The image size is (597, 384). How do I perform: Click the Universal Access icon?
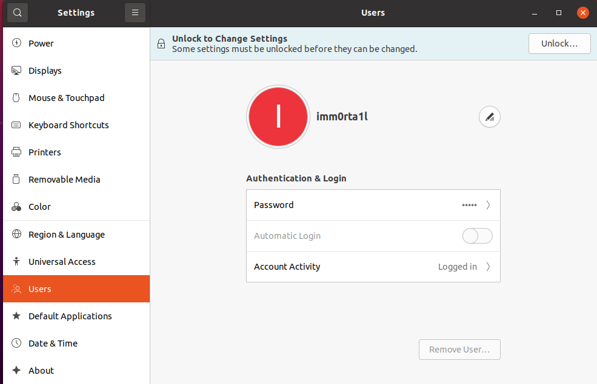pyautogui.click(x=16, y=262)
